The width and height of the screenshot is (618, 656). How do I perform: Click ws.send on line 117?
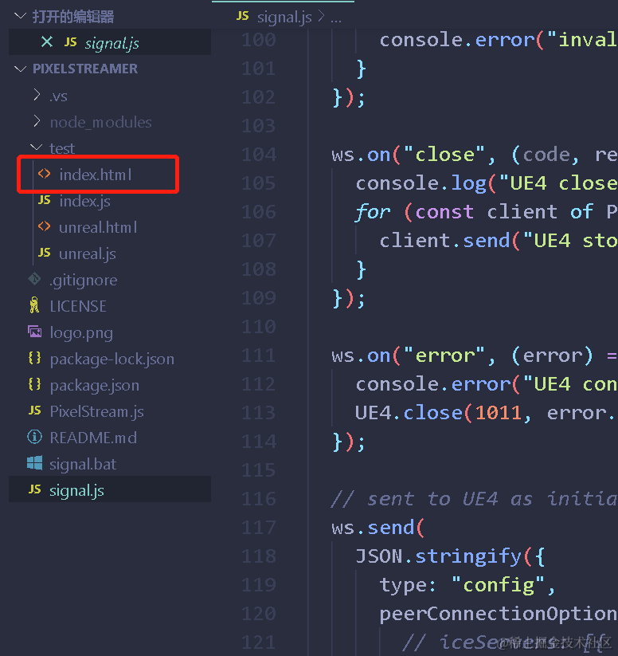pyautogui.click(x=373, y=528)
